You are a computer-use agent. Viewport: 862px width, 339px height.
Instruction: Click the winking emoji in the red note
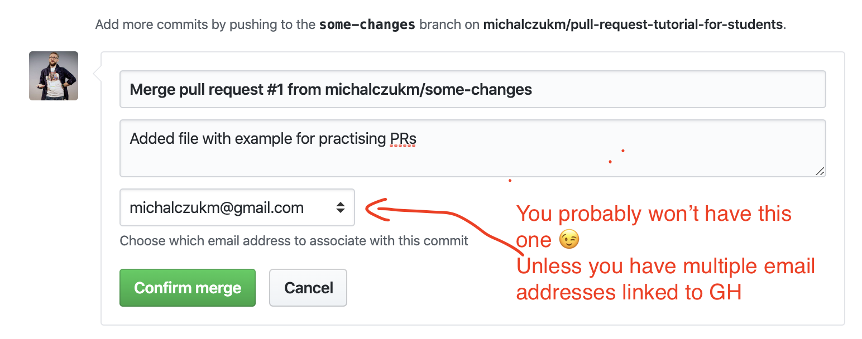coord(569,240)
